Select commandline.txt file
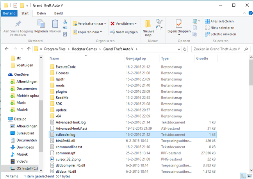The image size is (253, 179). [133, 147]
